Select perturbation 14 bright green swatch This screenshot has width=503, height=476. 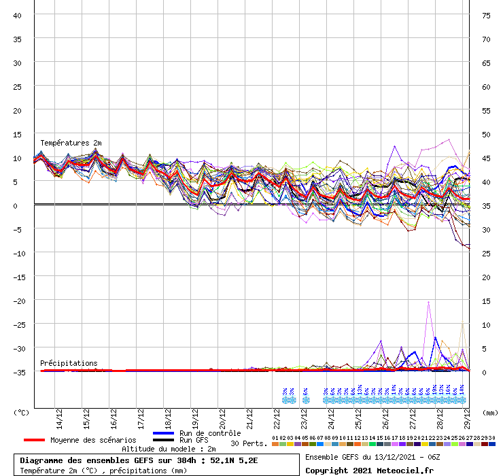[x=372, y=444]
